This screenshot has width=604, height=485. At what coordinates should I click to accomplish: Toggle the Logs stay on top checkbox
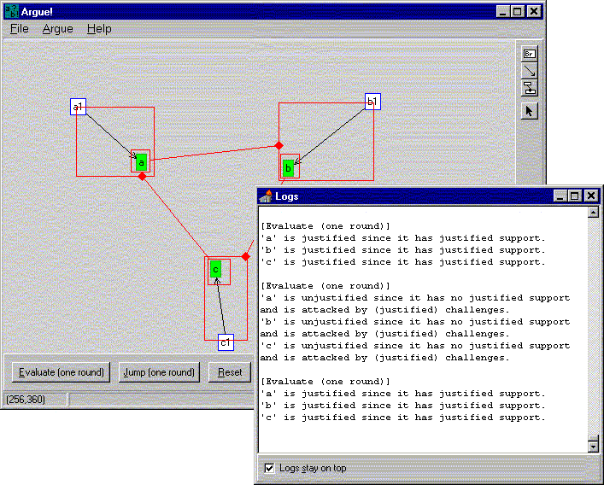coord(270,468)
